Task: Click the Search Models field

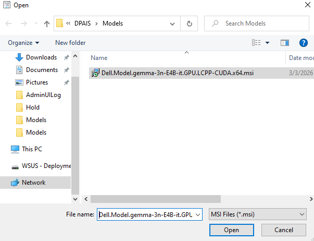Action: pyautogui.click(x=257, y=23)
